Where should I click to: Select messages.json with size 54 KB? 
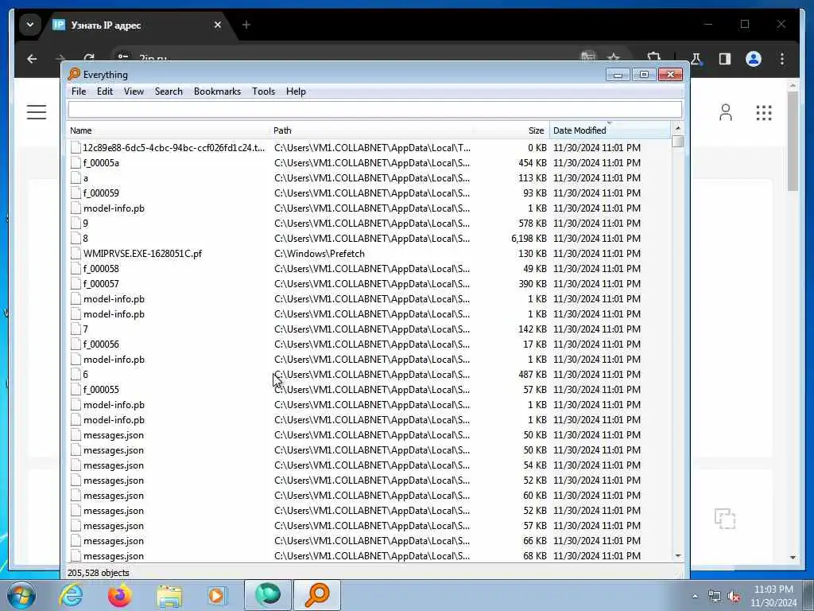pos(114,465)
